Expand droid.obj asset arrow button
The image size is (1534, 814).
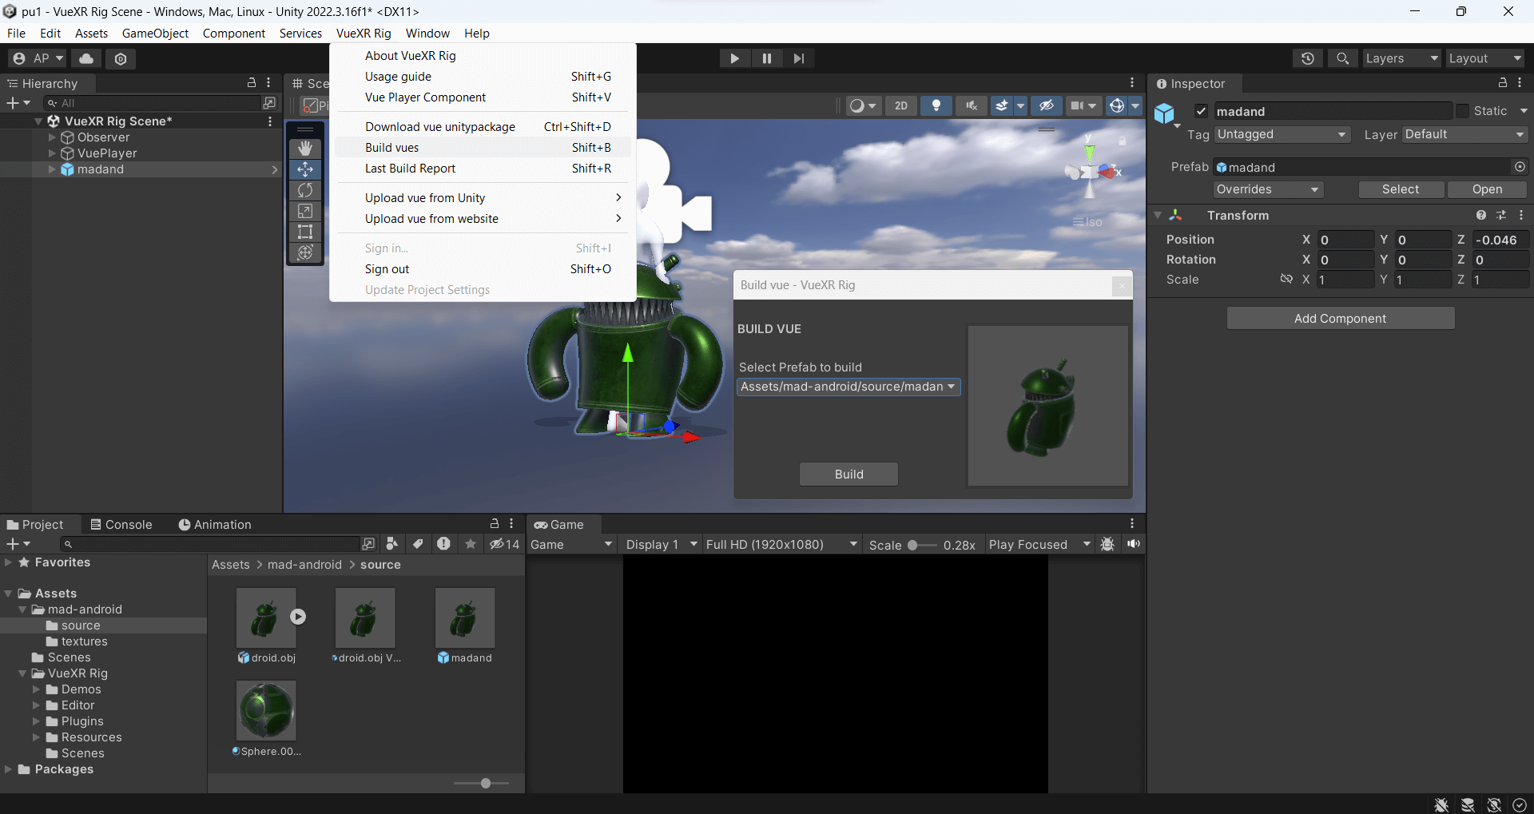click(x=298, y=617)
